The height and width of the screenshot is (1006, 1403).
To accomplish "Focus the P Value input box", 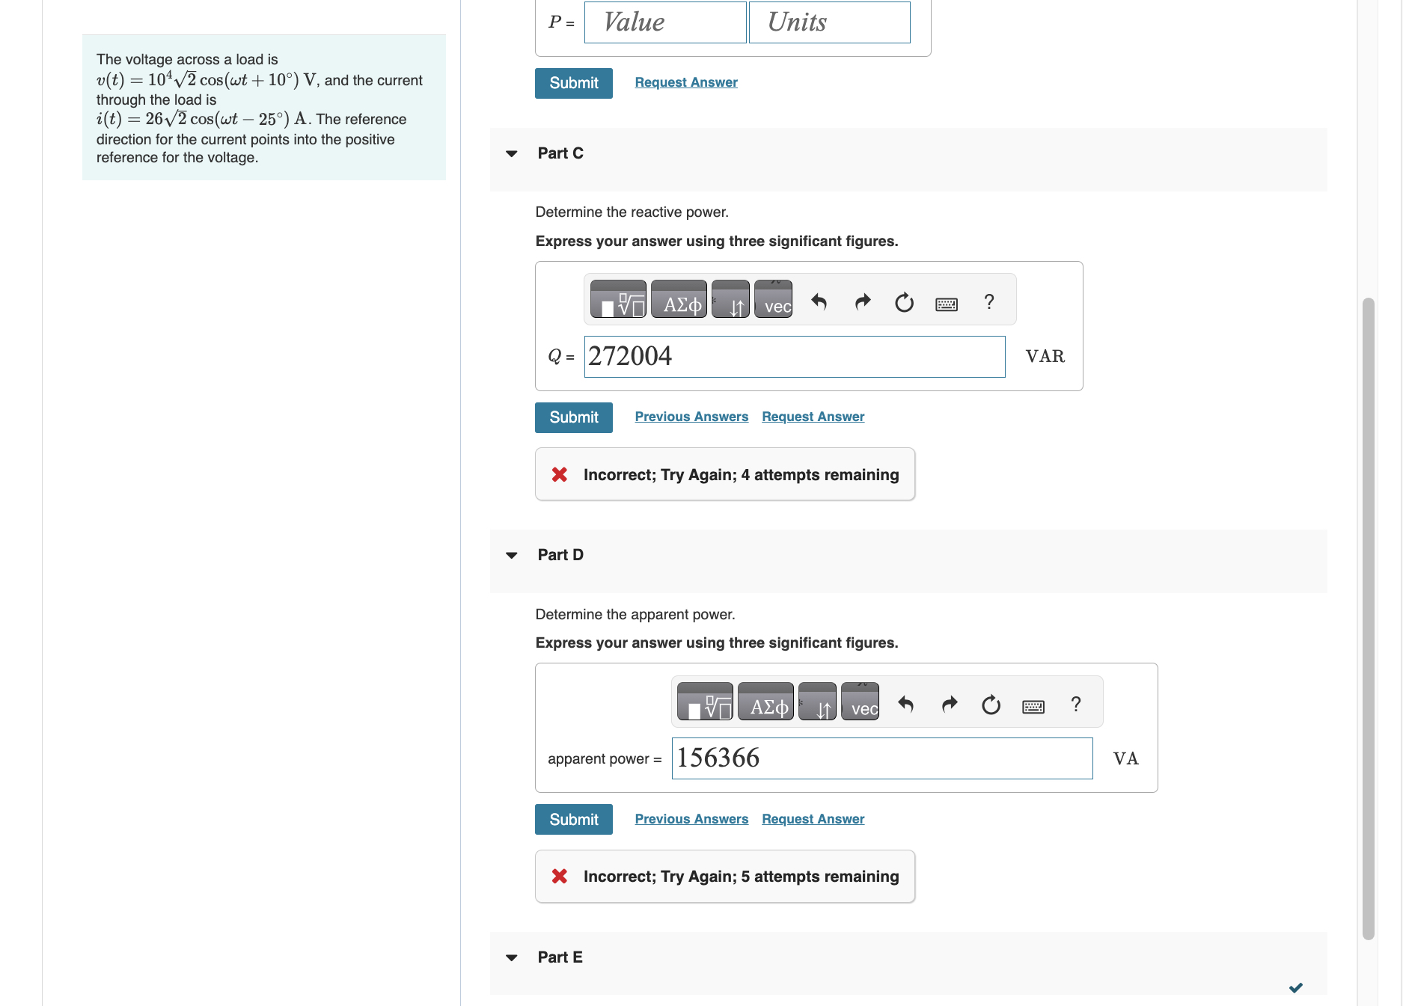I will (665, 22).
